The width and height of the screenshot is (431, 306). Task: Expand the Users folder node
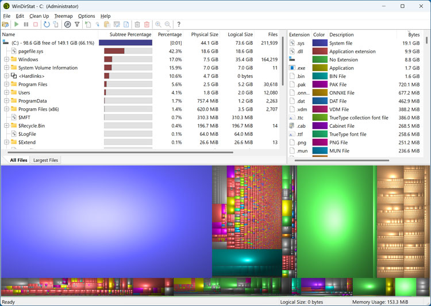click(6, 92)
